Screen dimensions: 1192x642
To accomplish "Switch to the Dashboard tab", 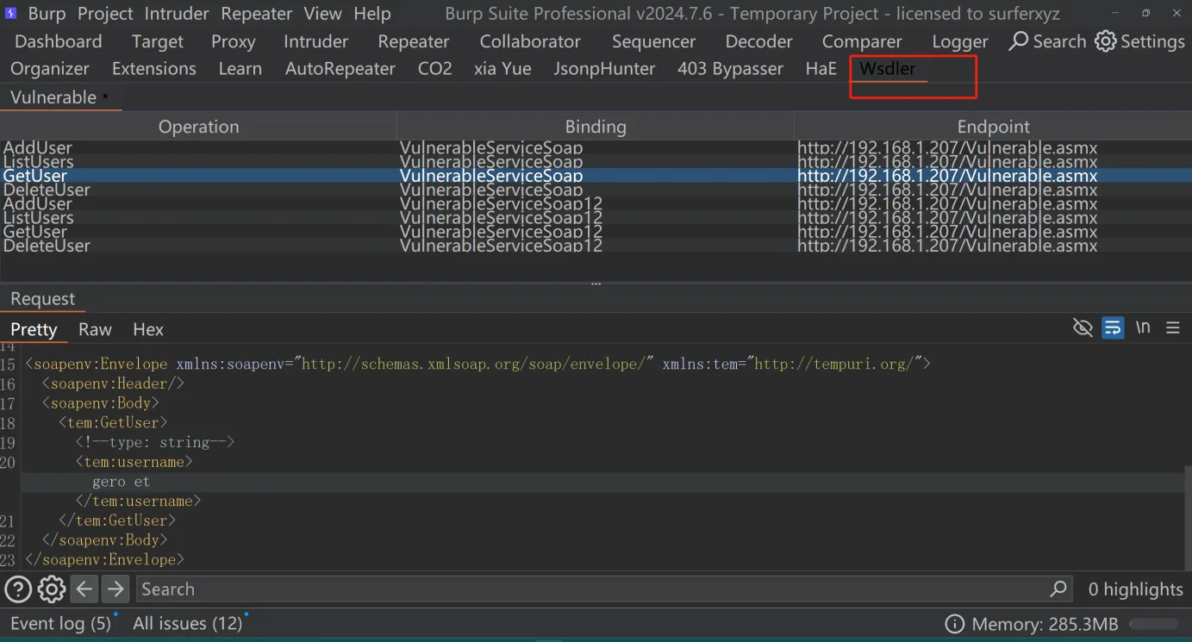I will coord(59,41).
